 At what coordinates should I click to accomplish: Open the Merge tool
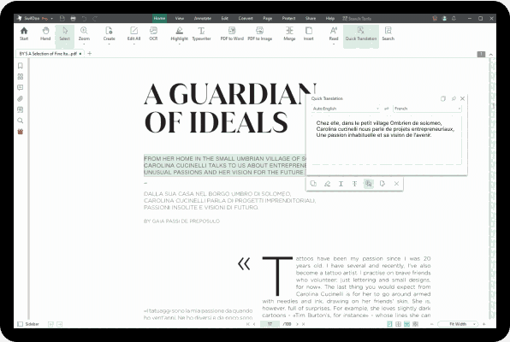click(x=289, y=33)
